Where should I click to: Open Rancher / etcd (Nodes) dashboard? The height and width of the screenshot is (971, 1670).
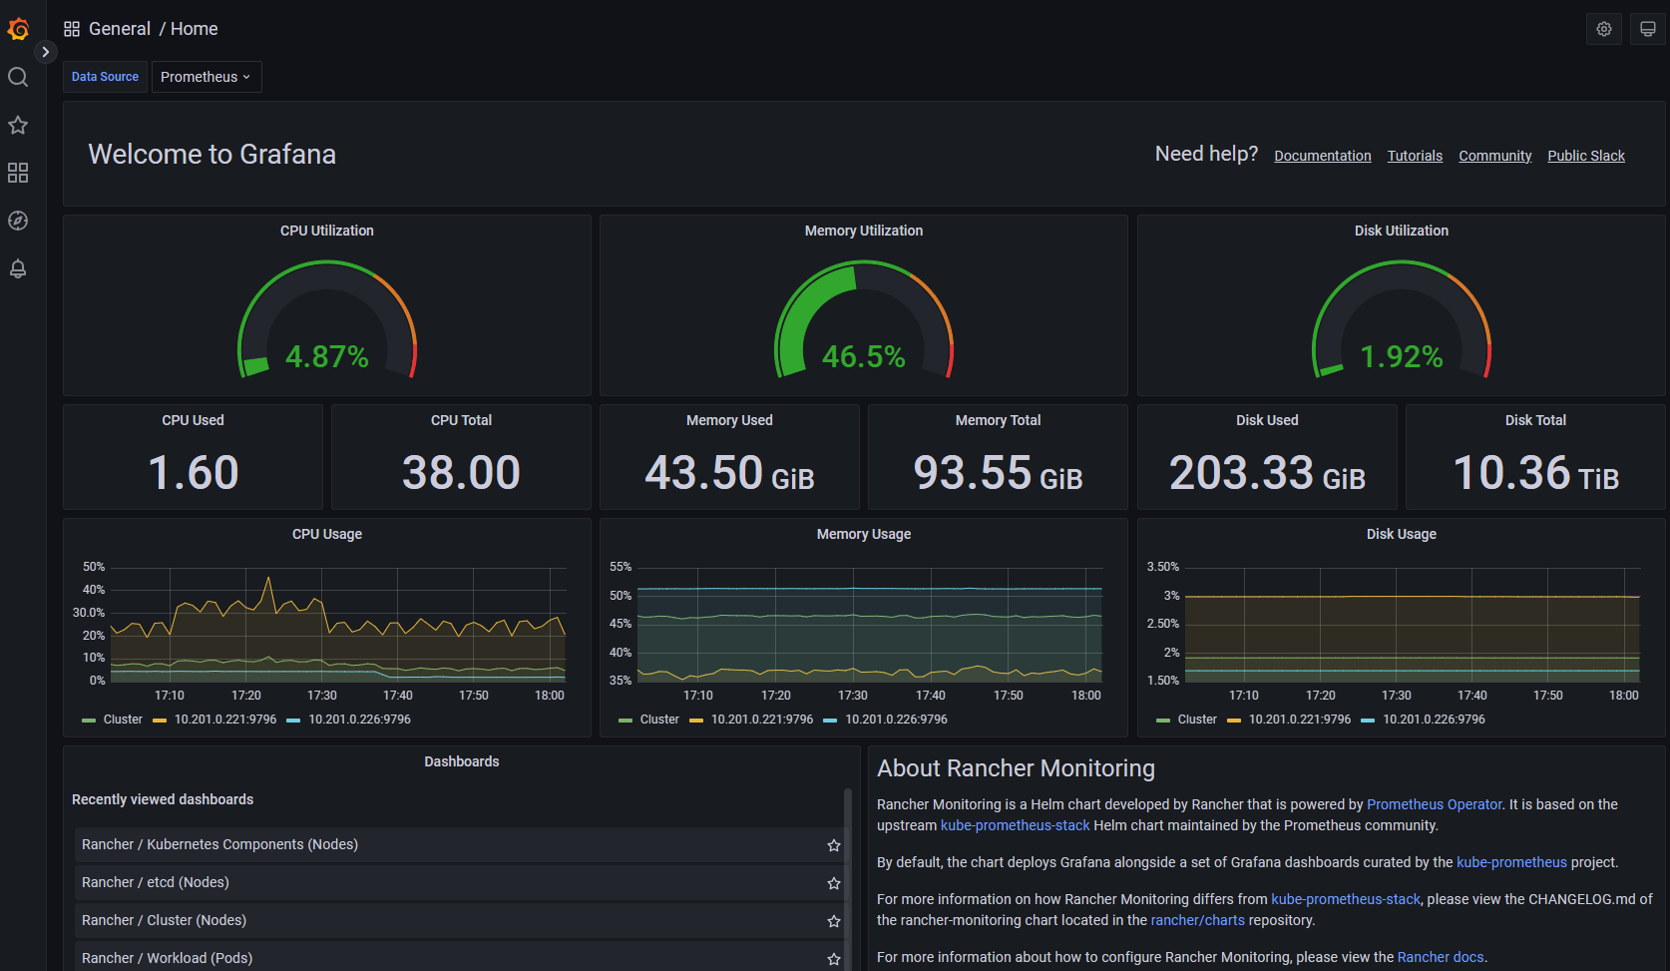coord(156,882)
